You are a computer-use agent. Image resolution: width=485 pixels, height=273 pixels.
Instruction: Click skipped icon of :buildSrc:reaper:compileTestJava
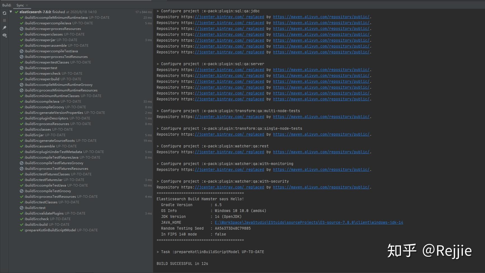pos(22,51)
